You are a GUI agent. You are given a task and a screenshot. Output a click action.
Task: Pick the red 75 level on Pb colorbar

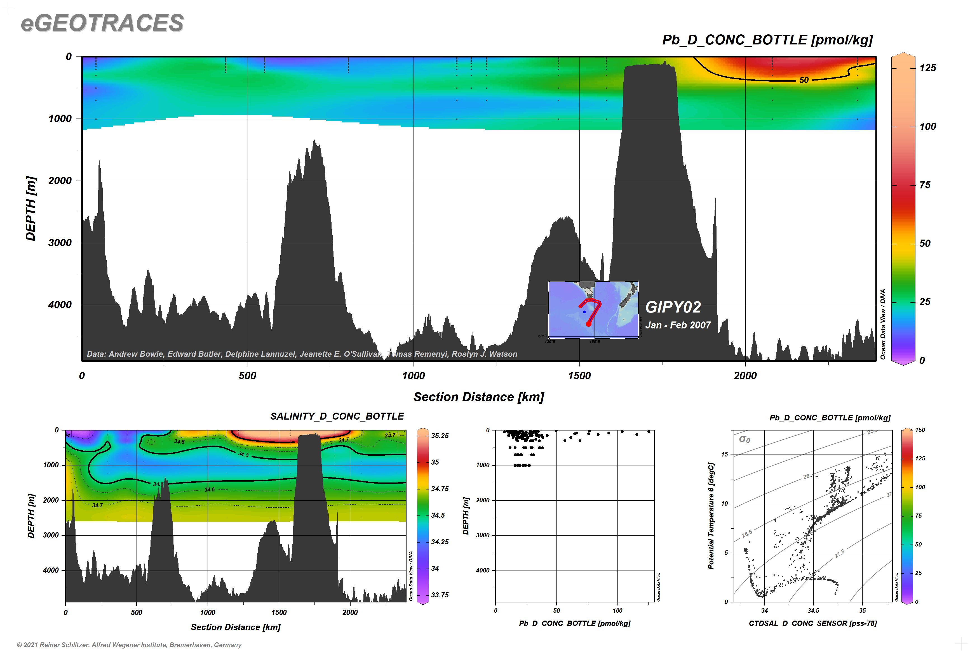[x=903, y=185]
